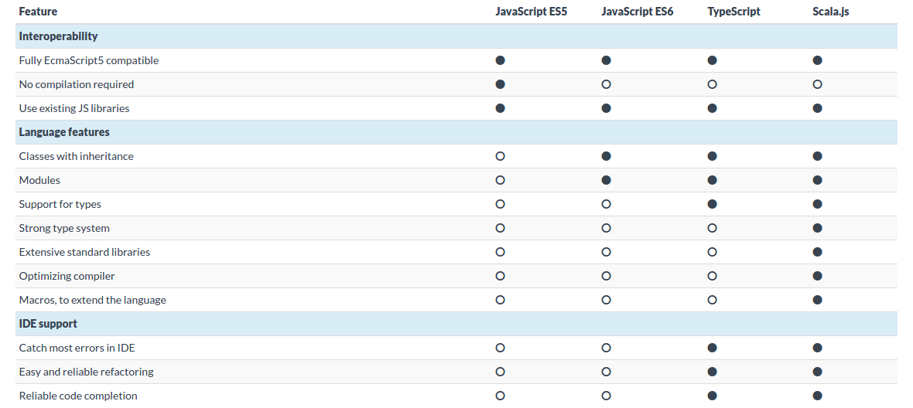Click the 'Fully EcmaScript5 compatible' row label
Image resolution: width=913 pixels, height=408 pixels.
(88, 60)
